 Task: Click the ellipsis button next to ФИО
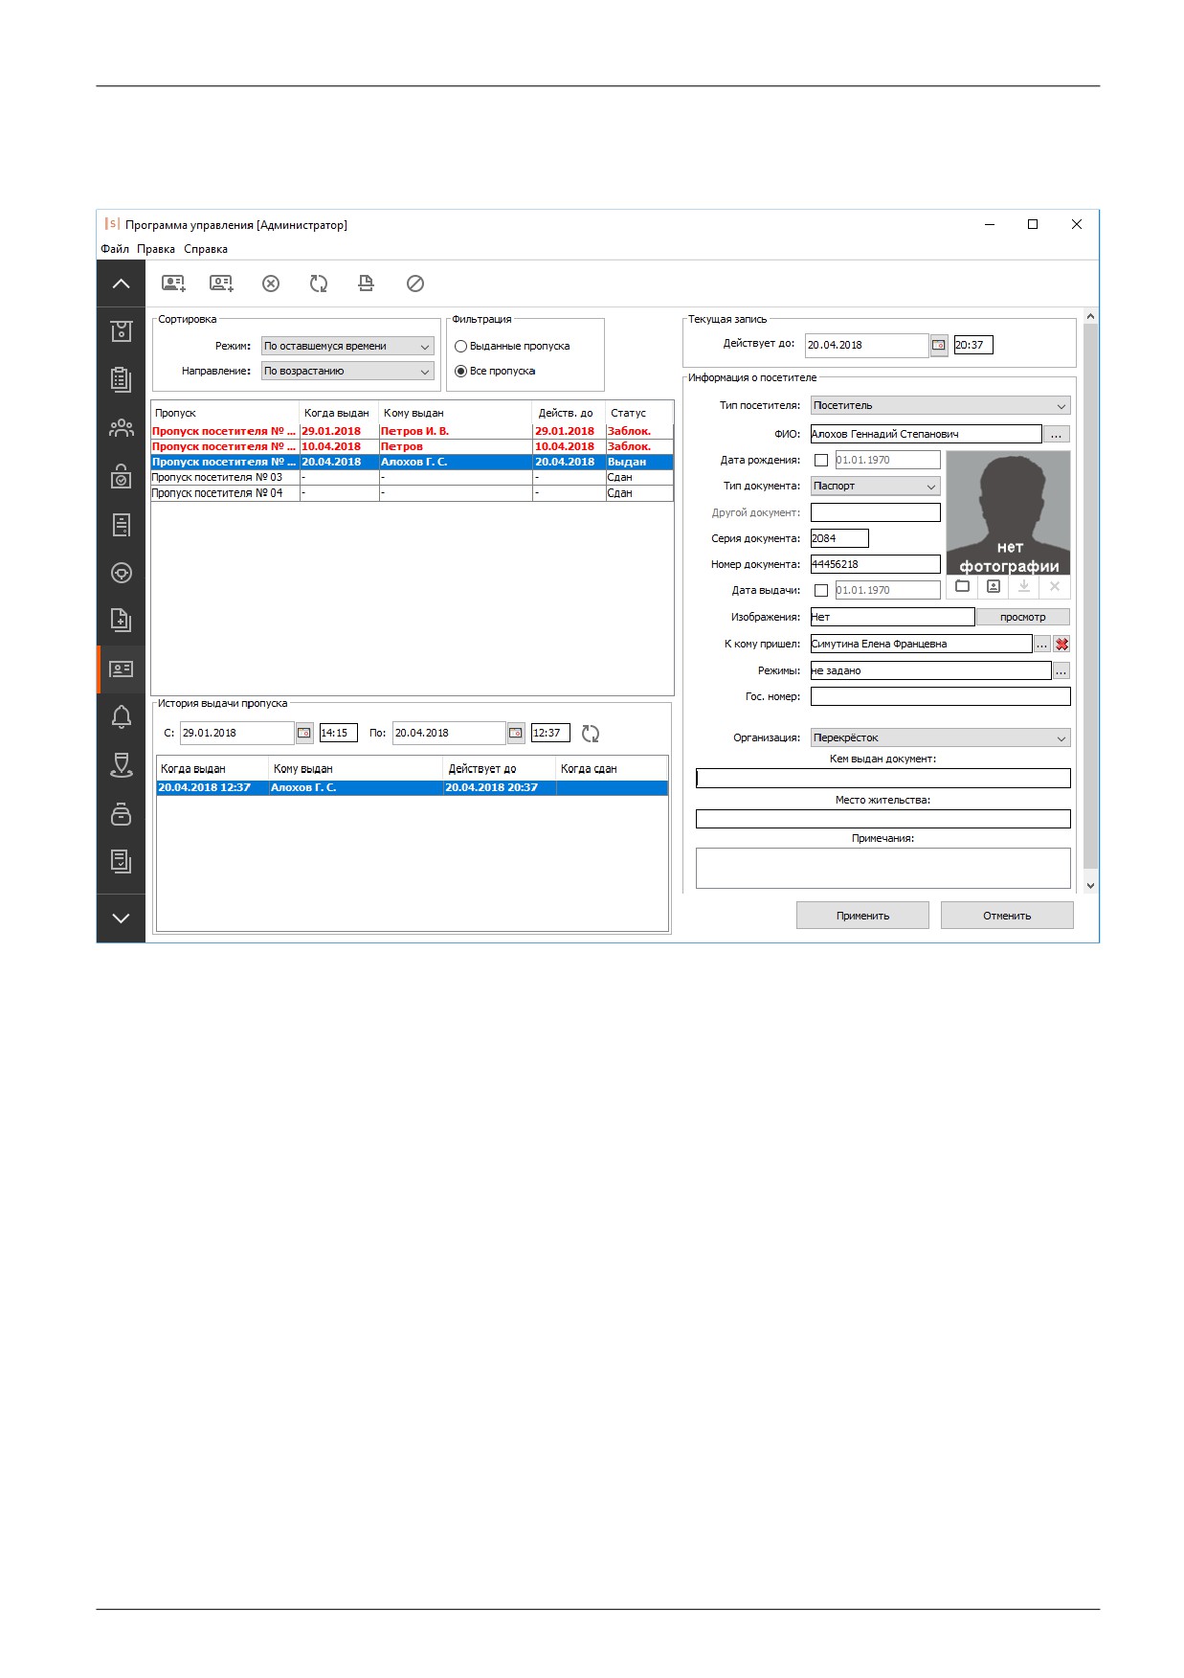[x=1056, y=434]
